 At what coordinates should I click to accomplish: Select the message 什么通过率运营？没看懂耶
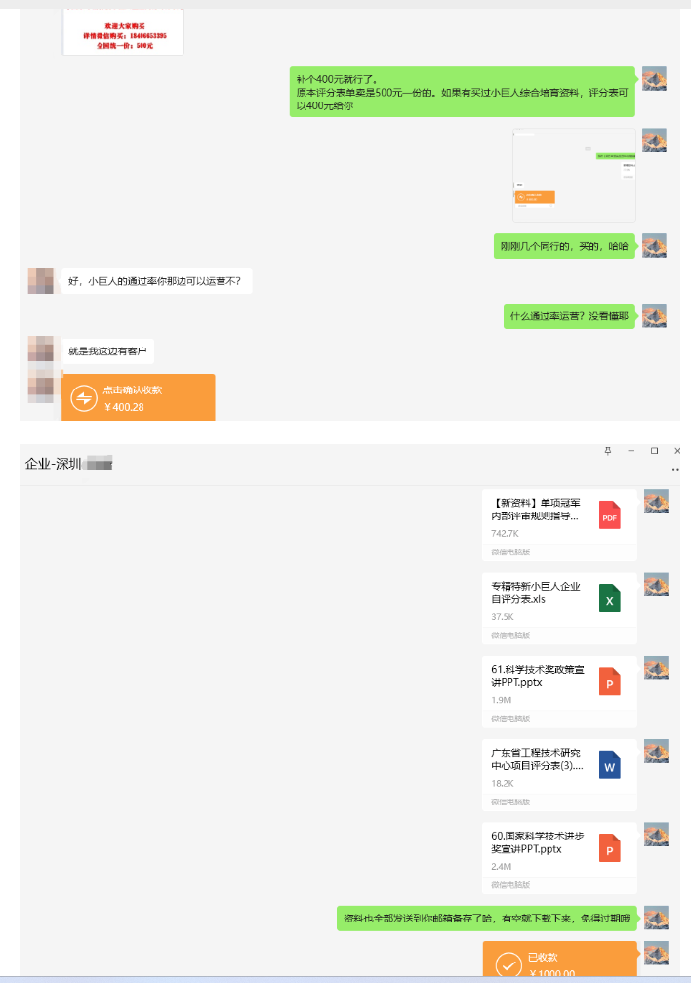[569, 316]
